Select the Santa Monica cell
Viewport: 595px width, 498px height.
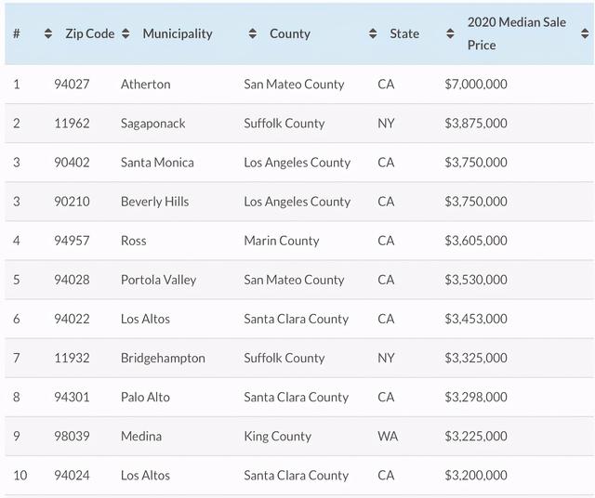(x=157, y=163)
